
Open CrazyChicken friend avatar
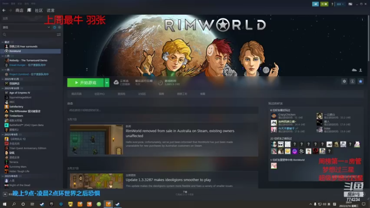tap(274, 116)
